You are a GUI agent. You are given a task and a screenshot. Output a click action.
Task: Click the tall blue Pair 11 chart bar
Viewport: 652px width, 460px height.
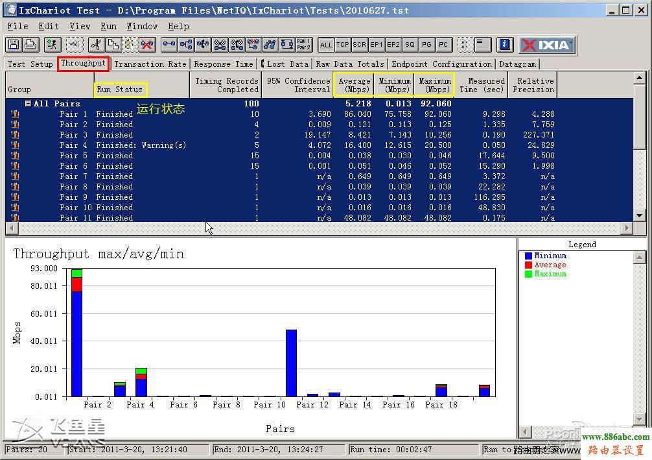coord(291,363)
